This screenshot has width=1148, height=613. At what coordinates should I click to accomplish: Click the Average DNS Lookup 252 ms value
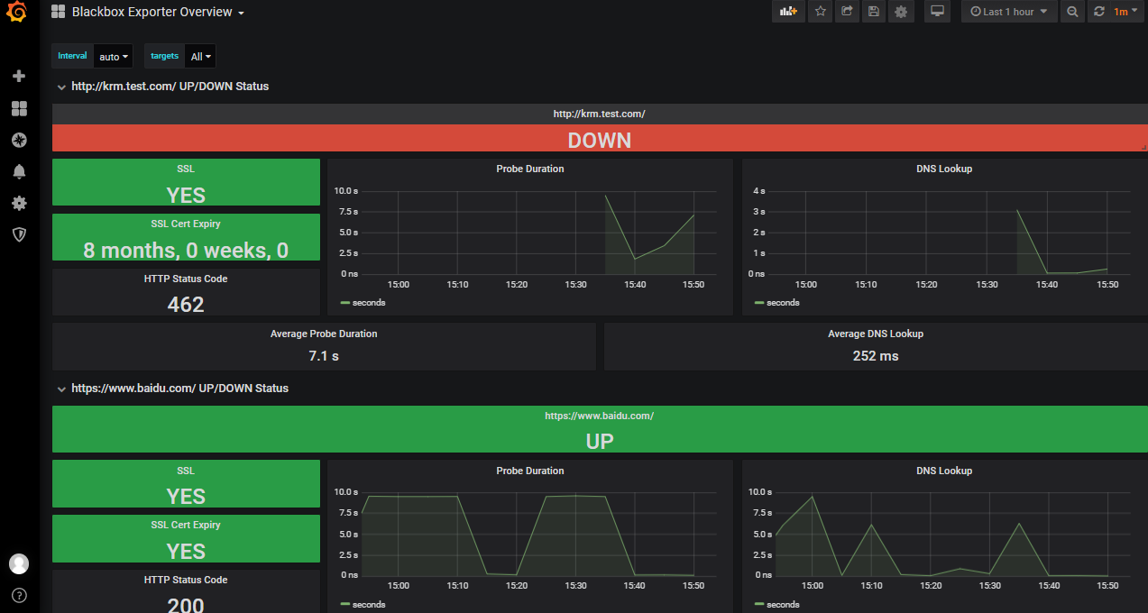pos(876,356)
